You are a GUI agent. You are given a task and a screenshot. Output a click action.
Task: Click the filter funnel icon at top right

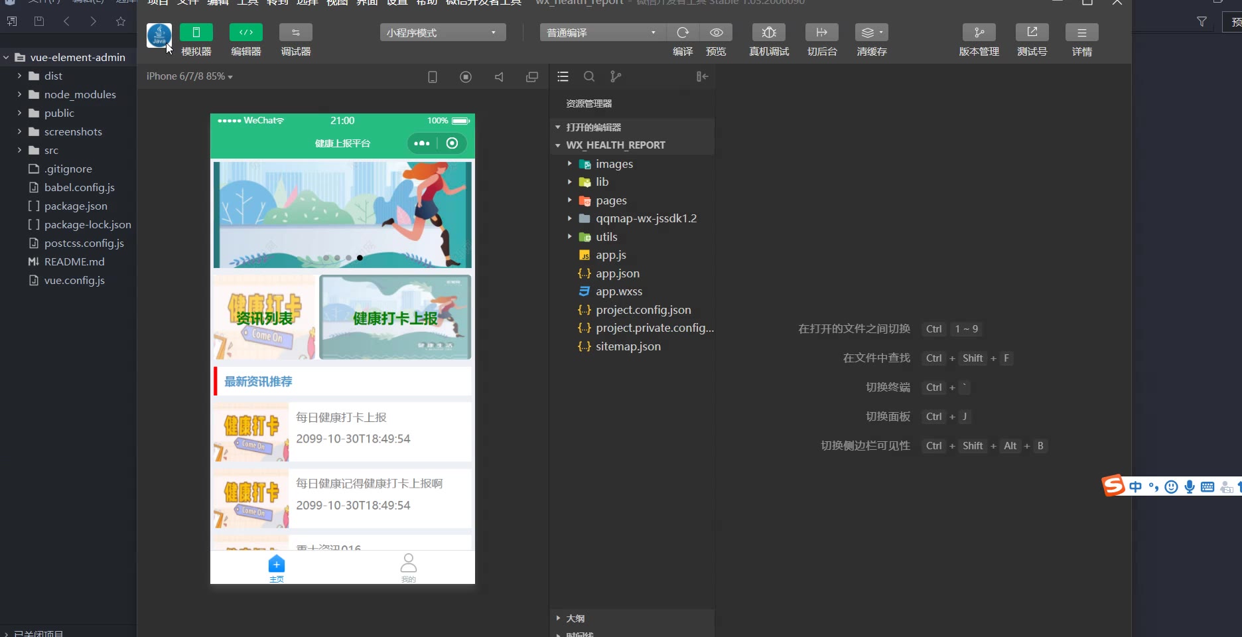click(x=1202, y=22)
